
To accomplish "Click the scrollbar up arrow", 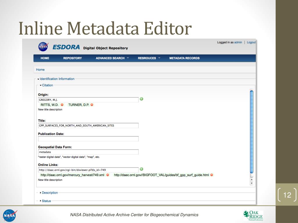I will pos(252,179).
